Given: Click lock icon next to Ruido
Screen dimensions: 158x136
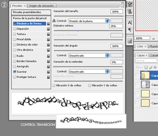Looking at the screenshot, I should coord(48,56).
